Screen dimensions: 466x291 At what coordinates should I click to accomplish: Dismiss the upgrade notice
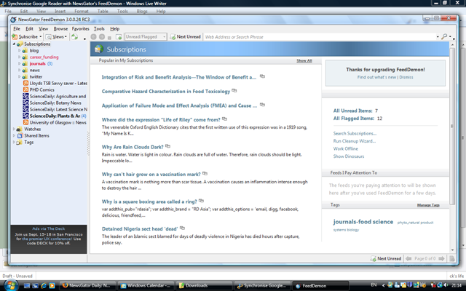click(x=406, y=77)
